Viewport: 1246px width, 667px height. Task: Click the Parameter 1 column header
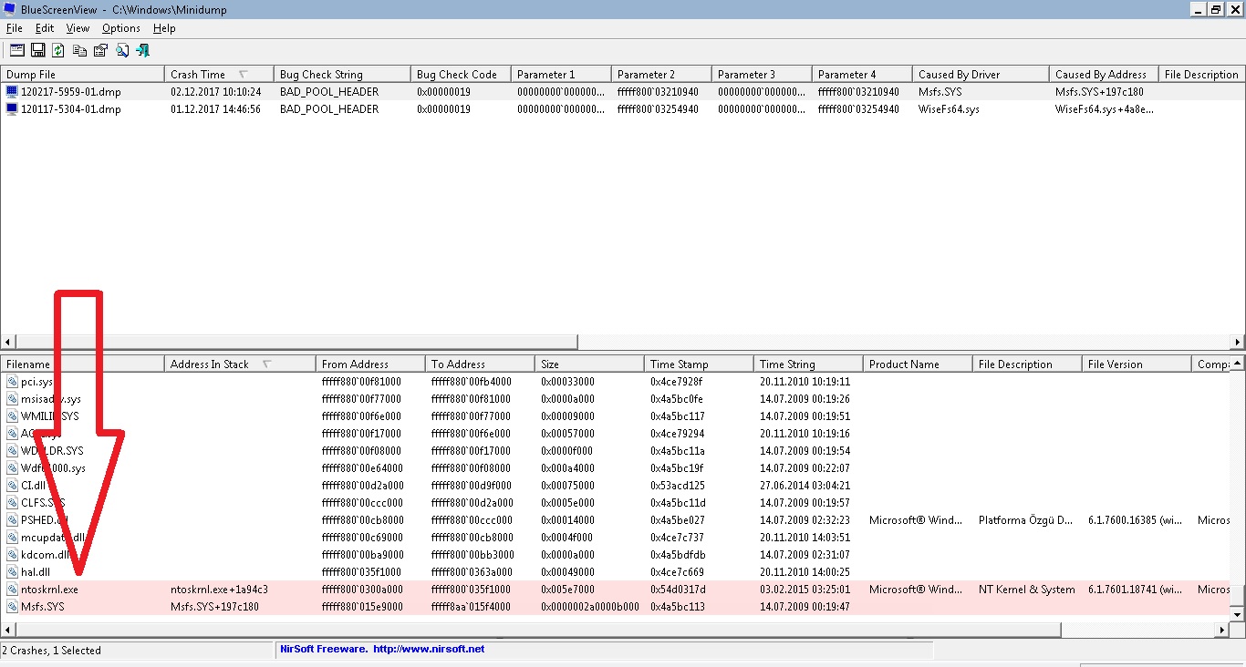pos(561,75)
